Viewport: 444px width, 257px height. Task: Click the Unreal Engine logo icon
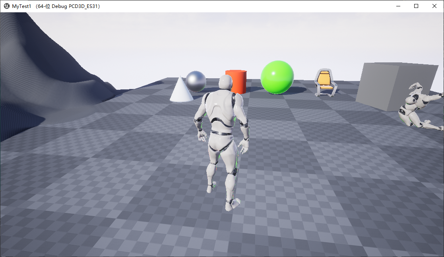[x=6, y=6]
